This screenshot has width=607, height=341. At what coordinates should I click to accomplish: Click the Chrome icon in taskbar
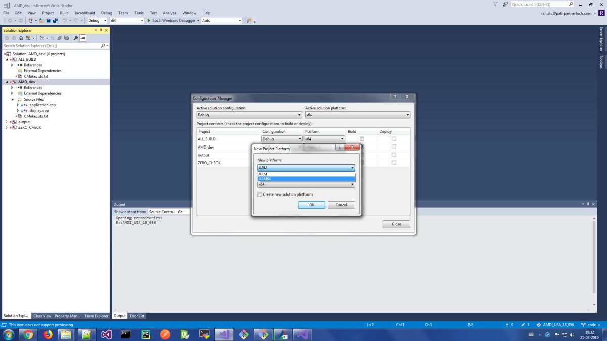click(x=28, y=334)
